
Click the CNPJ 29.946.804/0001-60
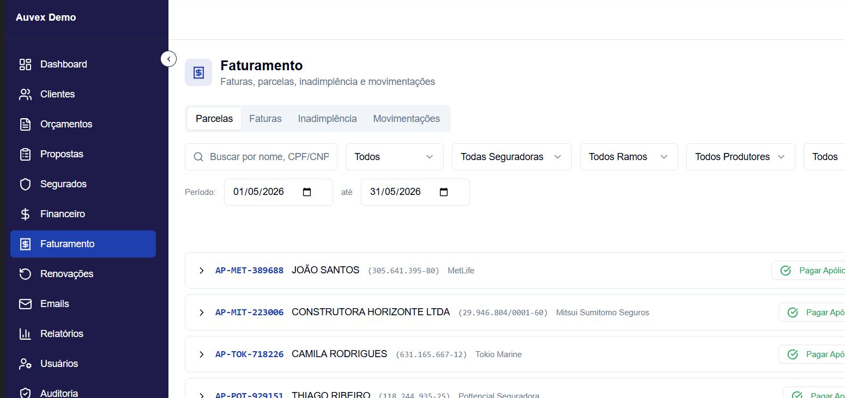click(x=503, y=313)
